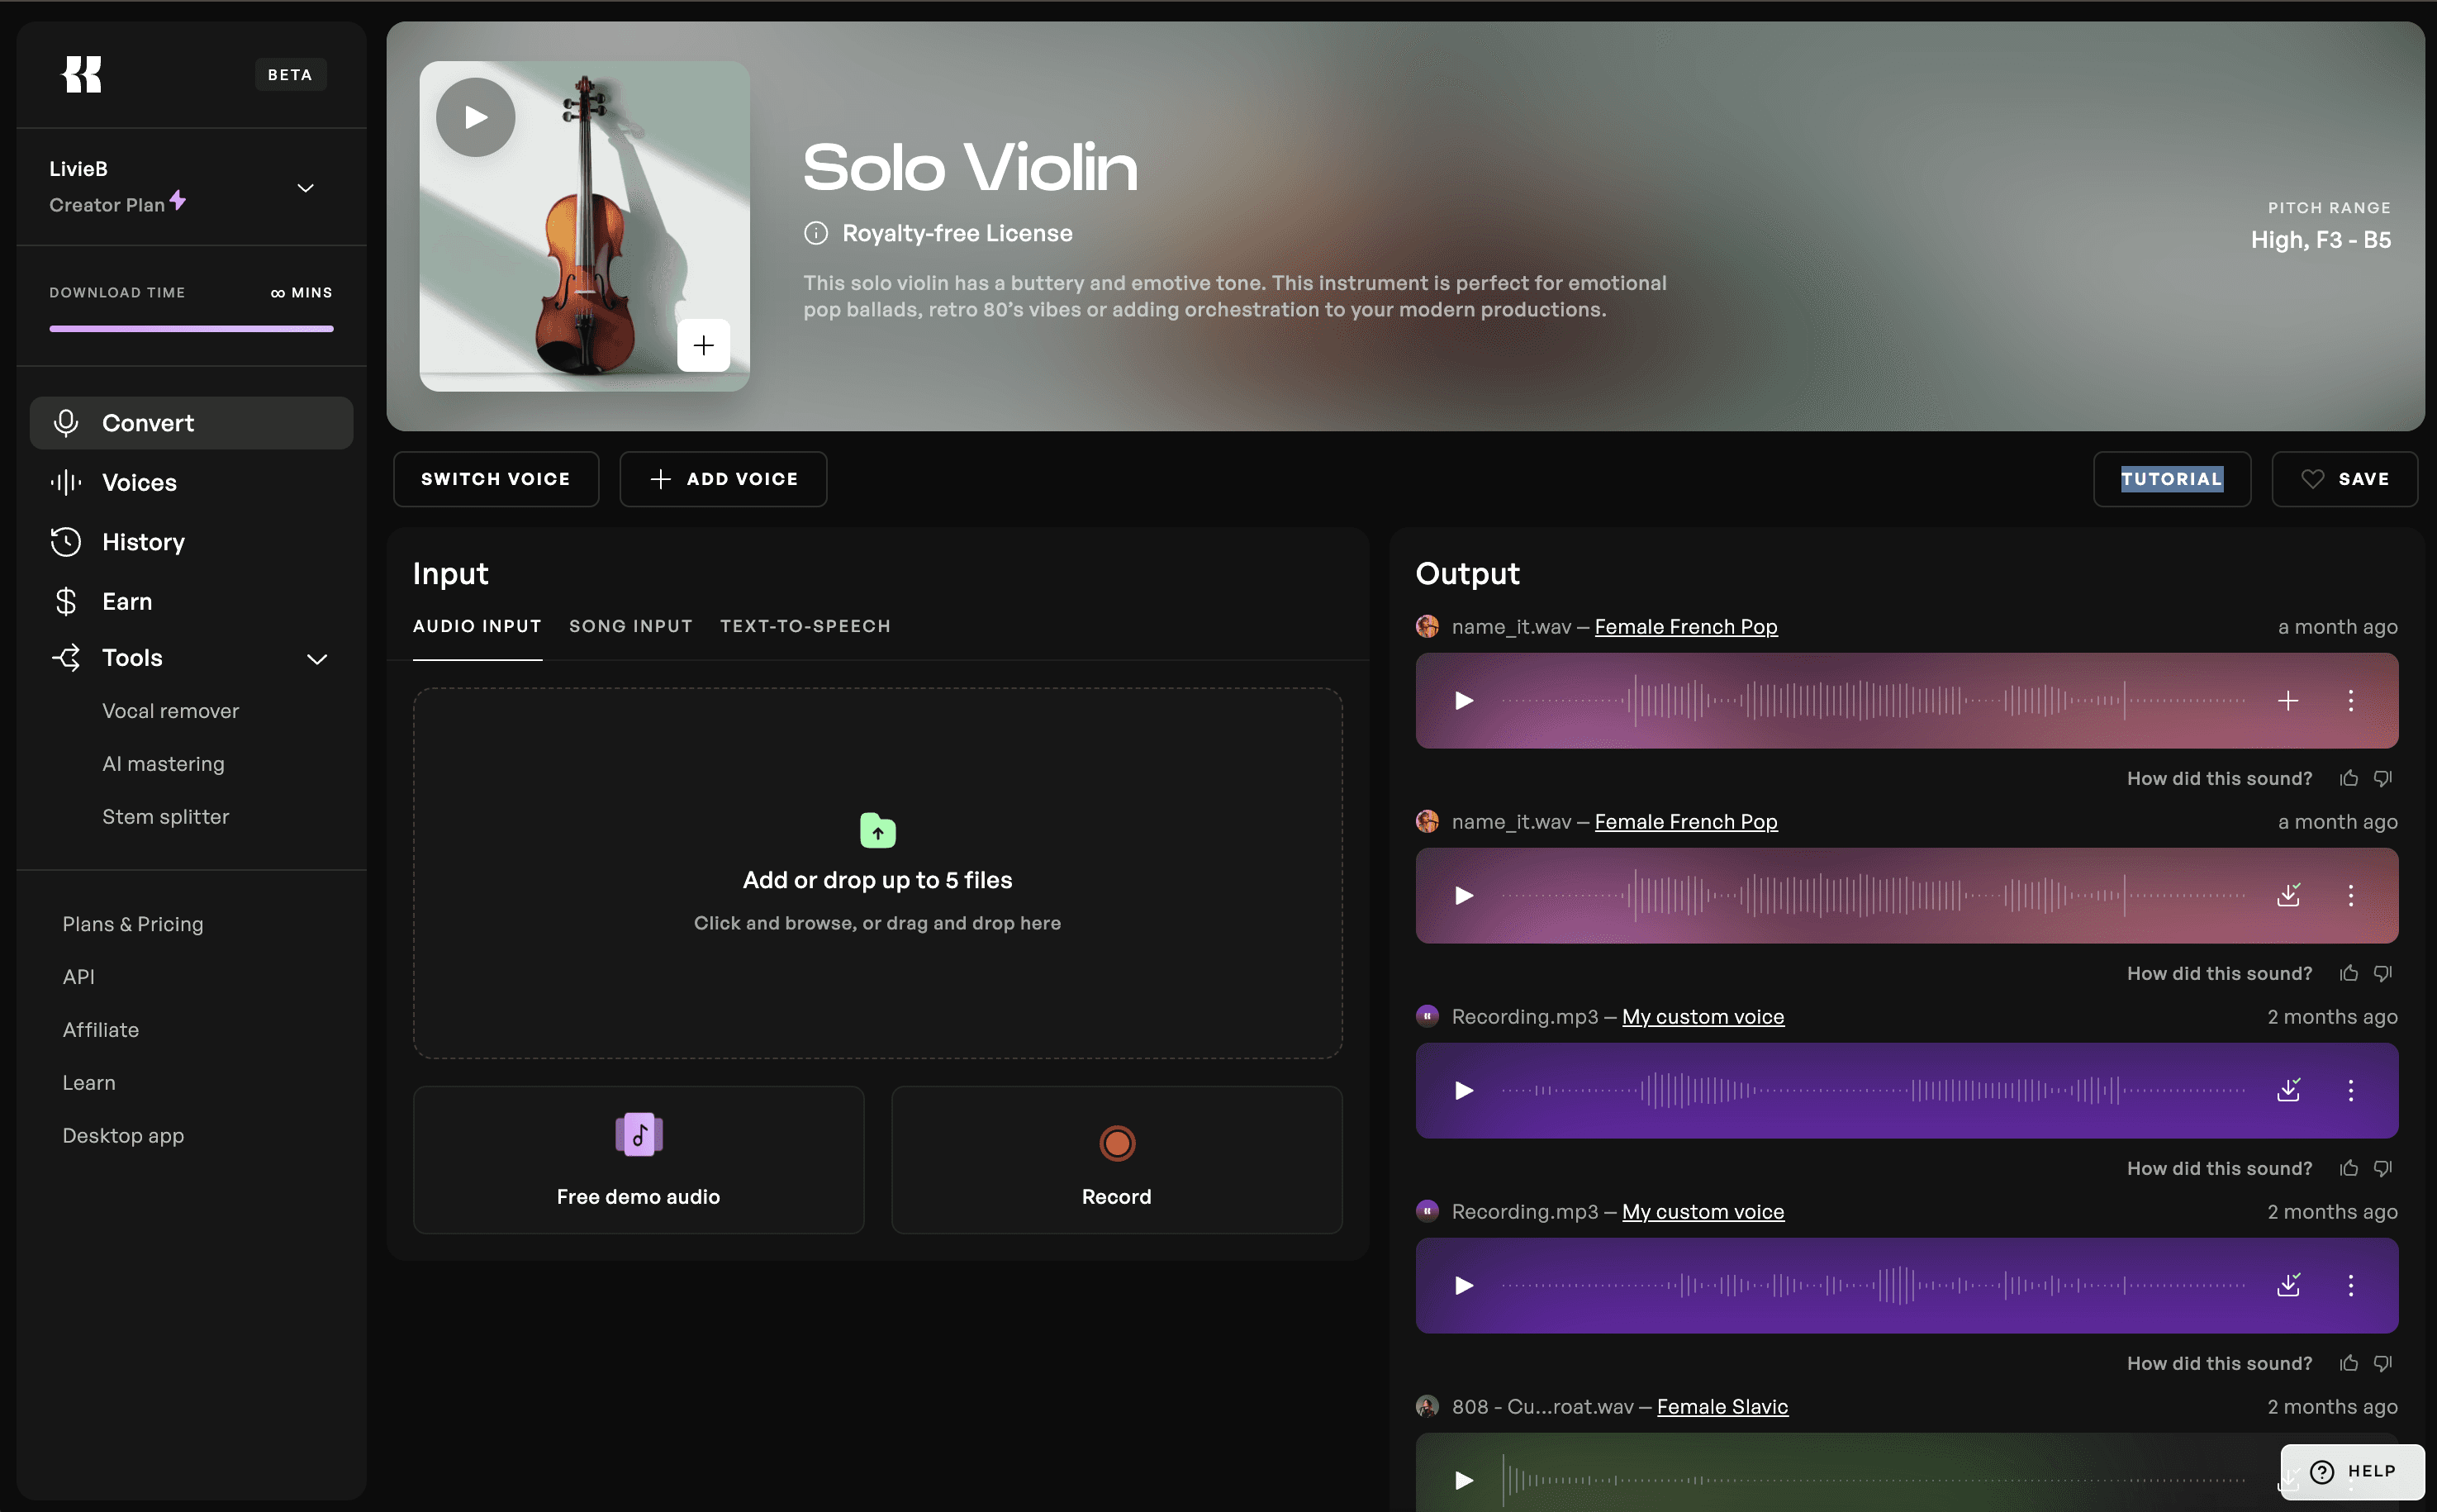Click the Convert icon in sidebar

pos(64,421)
